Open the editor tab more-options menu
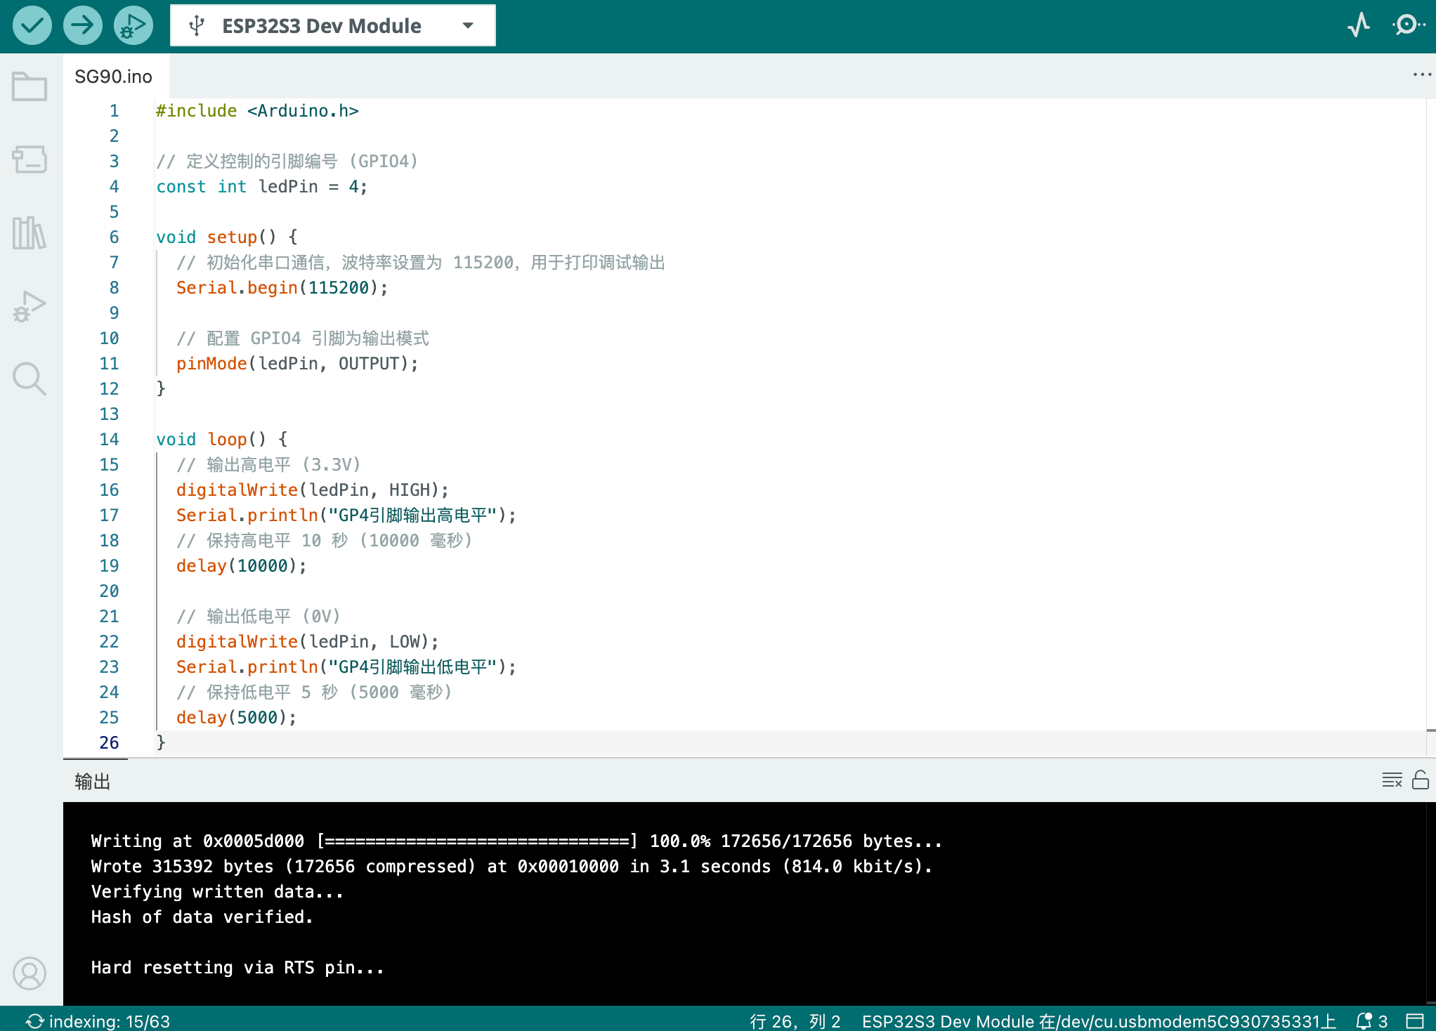The image size is (1436, 1031). tap(1422, 74)
